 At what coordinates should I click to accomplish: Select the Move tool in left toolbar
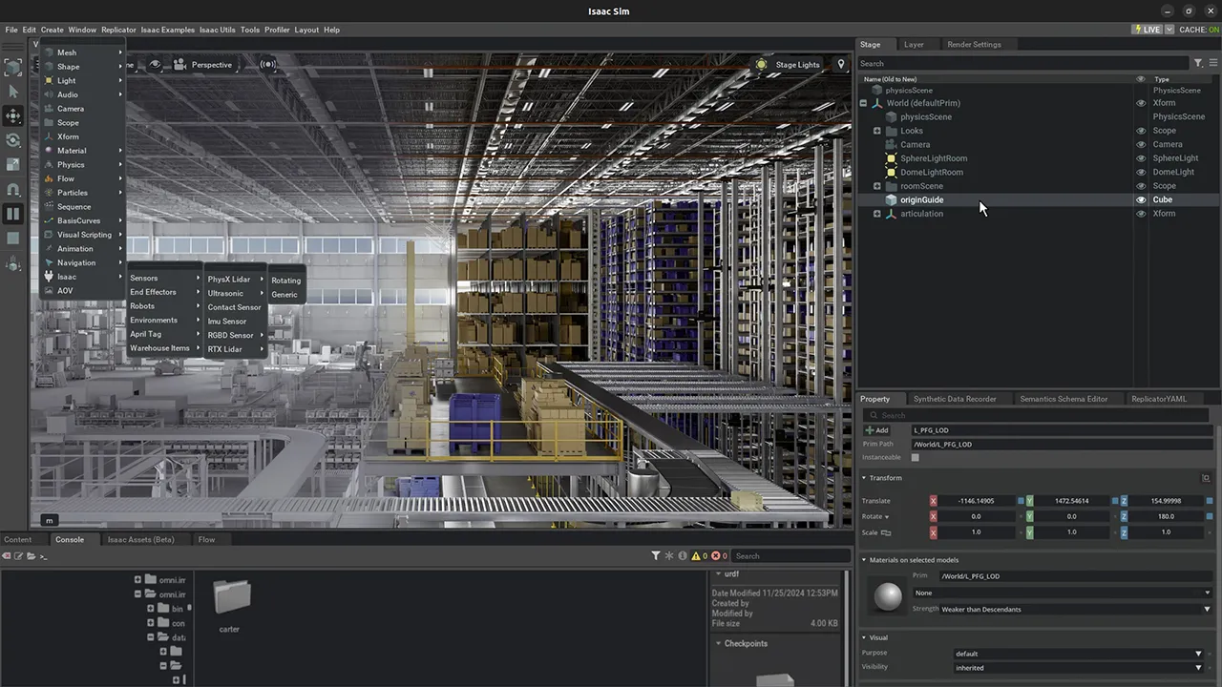(x=13, y=115)
